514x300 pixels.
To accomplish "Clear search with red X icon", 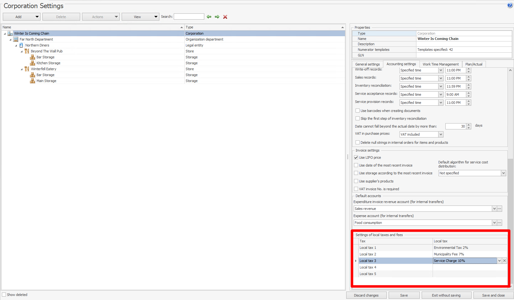I will point(225,17).
